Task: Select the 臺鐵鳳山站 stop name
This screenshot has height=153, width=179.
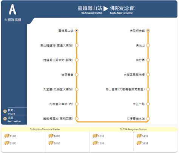Action: coord(66,31)
